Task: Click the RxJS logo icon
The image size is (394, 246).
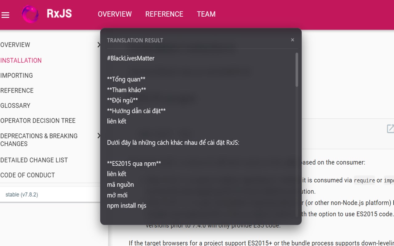Action: [30, 14]
